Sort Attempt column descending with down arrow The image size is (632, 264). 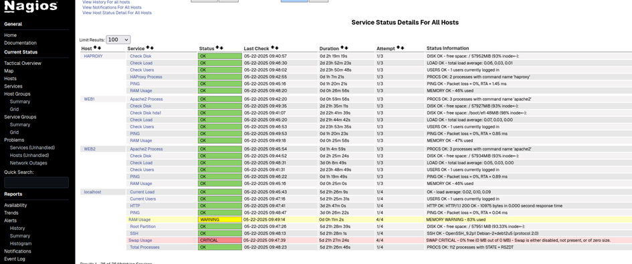pyautogui.click(x=402, y=48)
